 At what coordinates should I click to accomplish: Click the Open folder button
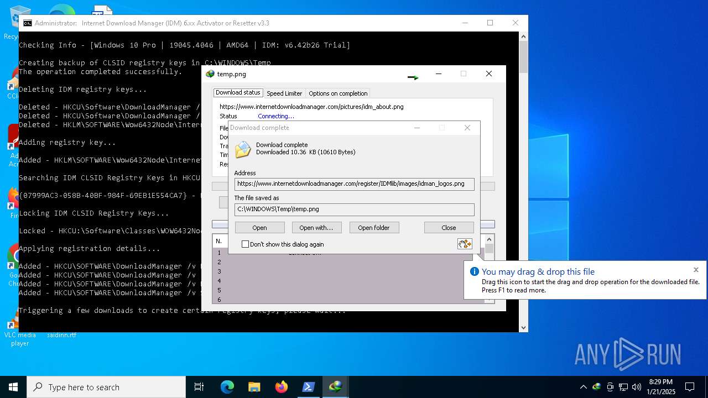374,228
